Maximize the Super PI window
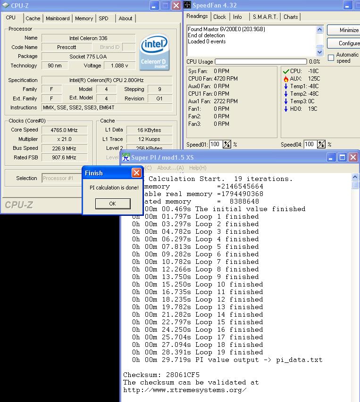Screen dimensions: 360x402 [x=342, y=157]
